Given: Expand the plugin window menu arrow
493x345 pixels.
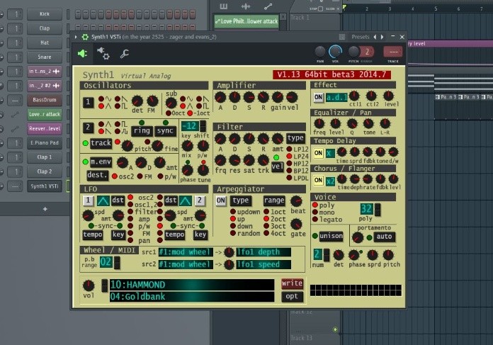Looking at the screenshot, I should [76, 37].
